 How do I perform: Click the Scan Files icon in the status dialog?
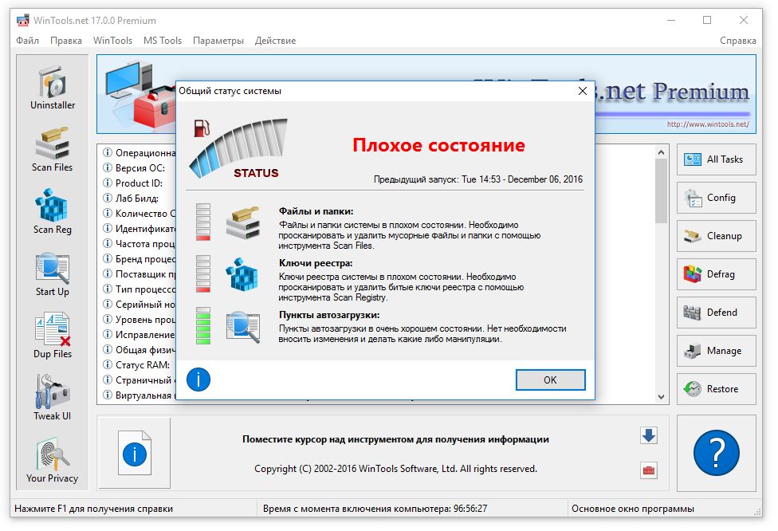click(243, 222)
